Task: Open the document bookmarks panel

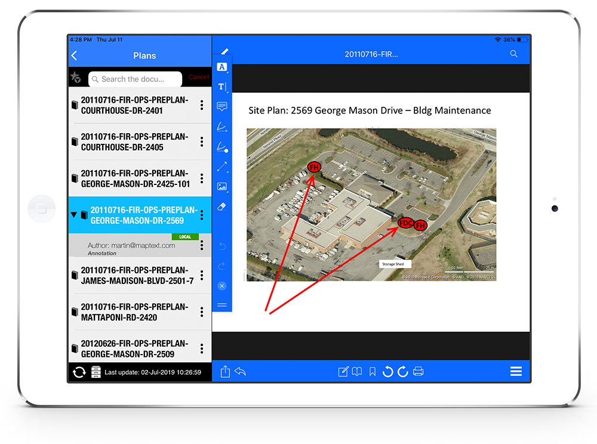Action: click(356, 371)
